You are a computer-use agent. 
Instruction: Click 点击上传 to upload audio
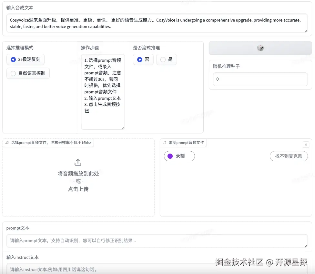click(78, 189)
